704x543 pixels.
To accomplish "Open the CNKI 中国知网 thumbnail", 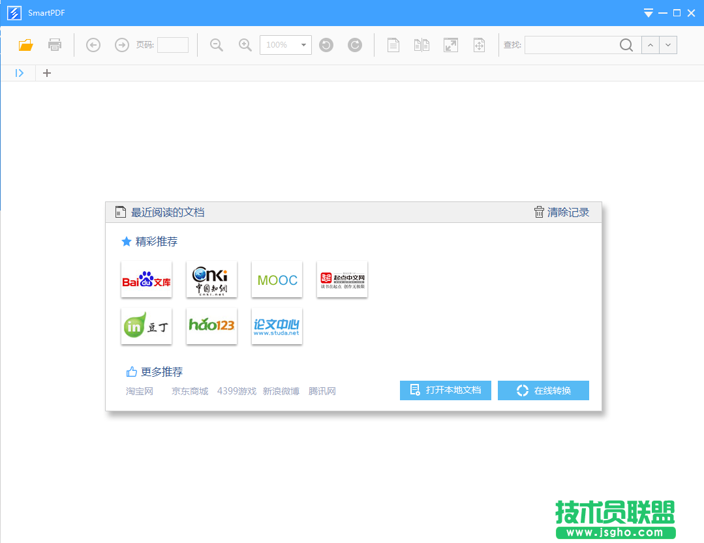I will (211, 279).
